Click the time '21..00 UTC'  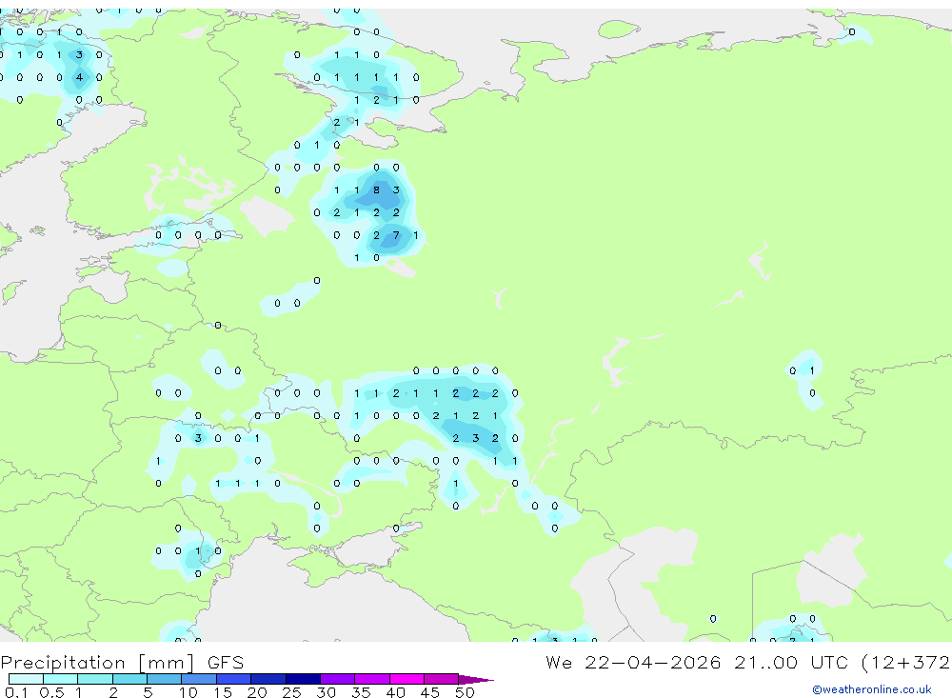coord(792,663)
